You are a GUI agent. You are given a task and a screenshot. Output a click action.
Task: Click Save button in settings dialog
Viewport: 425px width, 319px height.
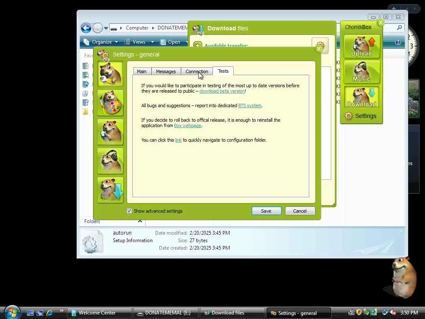click(266, 211)
